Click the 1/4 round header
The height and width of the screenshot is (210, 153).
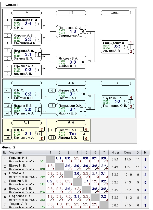27,13
